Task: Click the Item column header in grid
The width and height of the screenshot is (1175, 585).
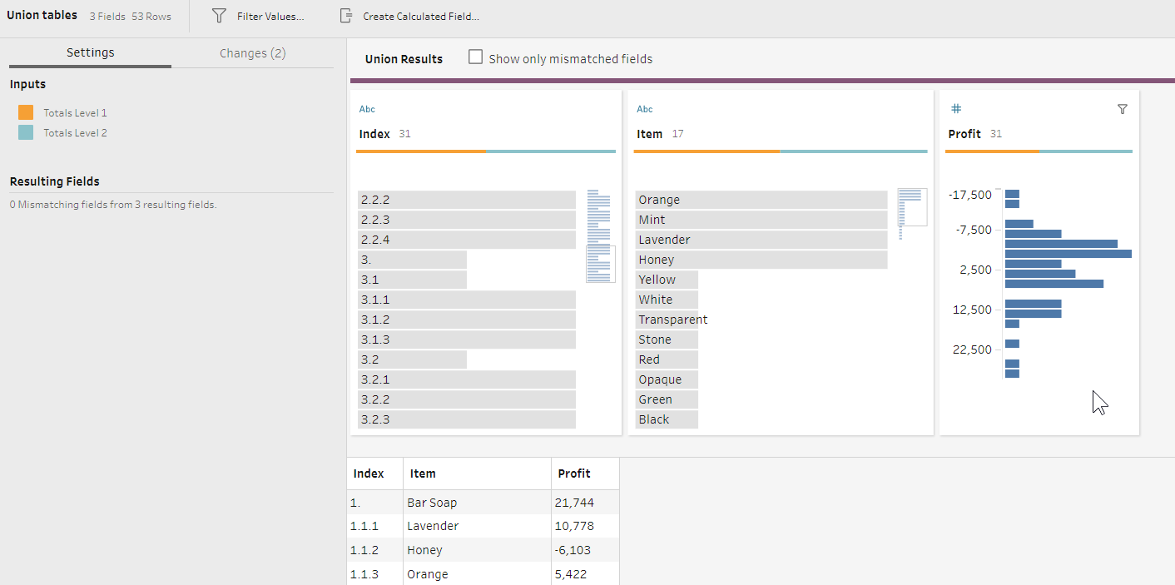Action: tap(477, 473)
